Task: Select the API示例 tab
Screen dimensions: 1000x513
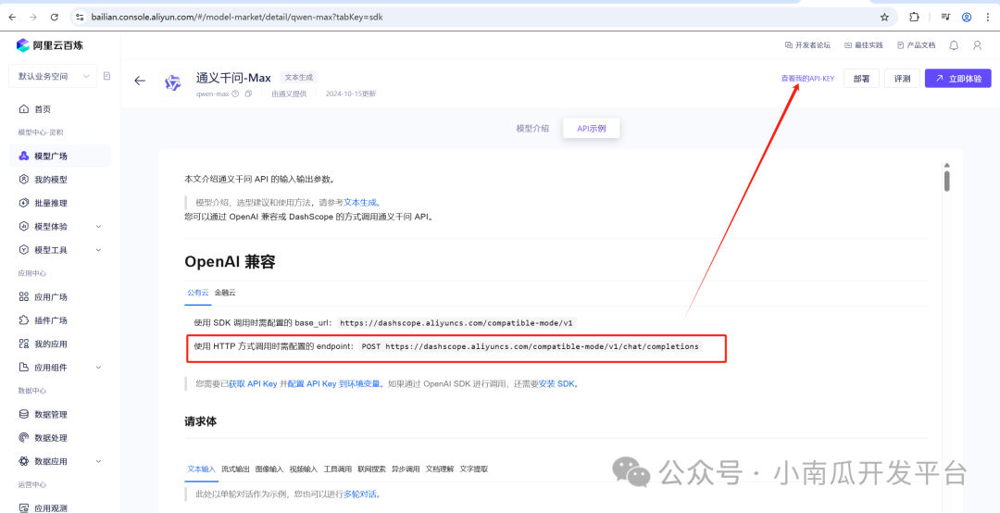Action: point(591,128)
